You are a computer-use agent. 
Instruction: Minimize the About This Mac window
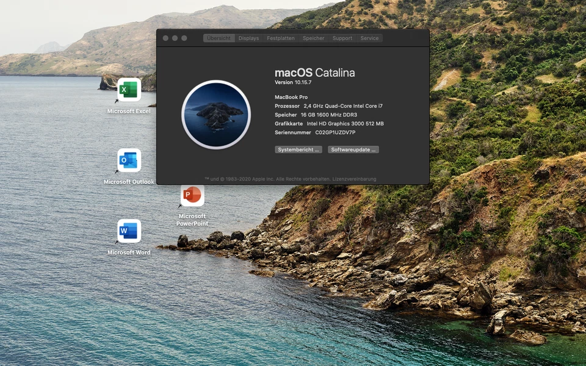tap(175, 38)
